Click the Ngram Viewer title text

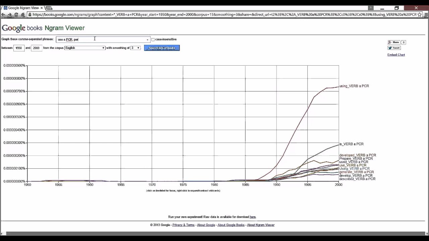[65, 28]
